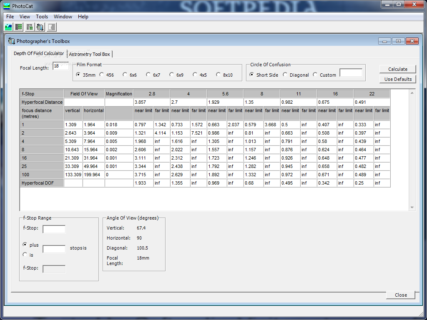Image resolution: width=427 pixels, height=320 pixels.
Task: Select the 'is' f-Stop range option
Action: point(25,255)
